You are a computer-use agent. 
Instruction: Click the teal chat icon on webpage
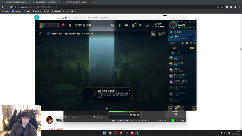tap(37, 18)
